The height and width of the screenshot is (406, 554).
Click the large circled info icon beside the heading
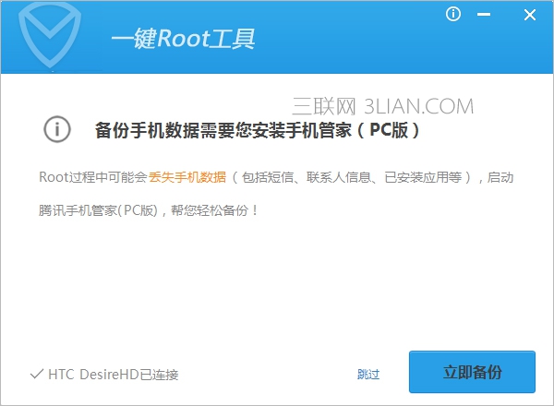click(57, 129)
